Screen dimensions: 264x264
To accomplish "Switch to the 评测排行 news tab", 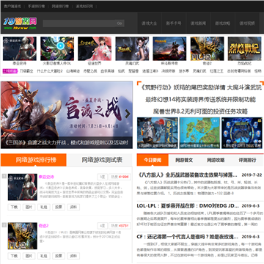I will (x=247, y=160).
